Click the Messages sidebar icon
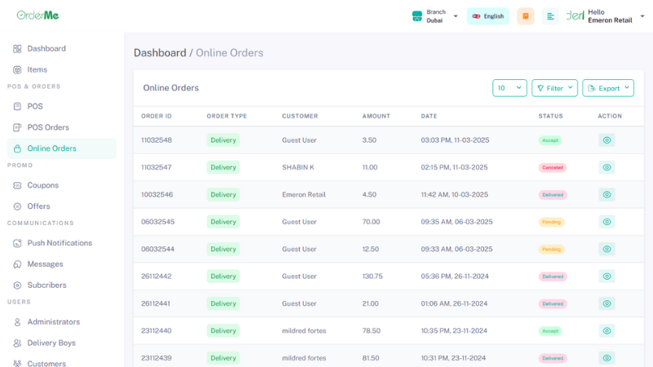 [17, 264]
